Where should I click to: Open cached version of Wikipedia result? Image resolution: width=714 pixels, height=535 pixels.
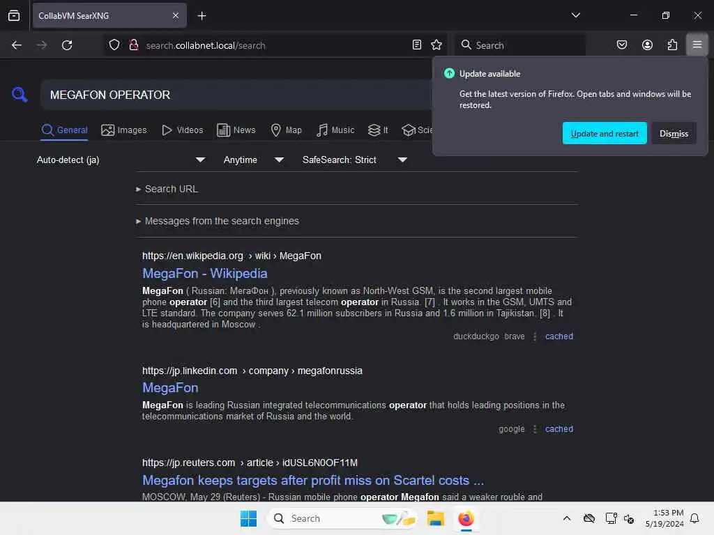pyautogui.click(x=559, y=336)
